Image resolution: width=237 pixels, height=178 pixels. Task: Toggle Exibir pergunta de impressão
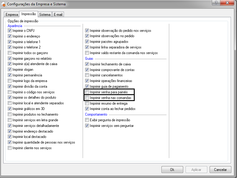[x=87, y=120]
